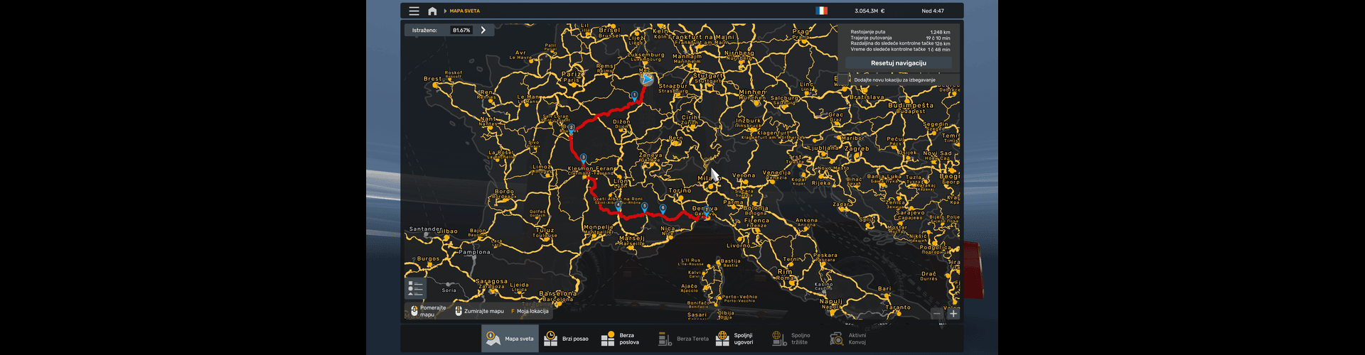Click the Bordo city label

tap(504, 191)
